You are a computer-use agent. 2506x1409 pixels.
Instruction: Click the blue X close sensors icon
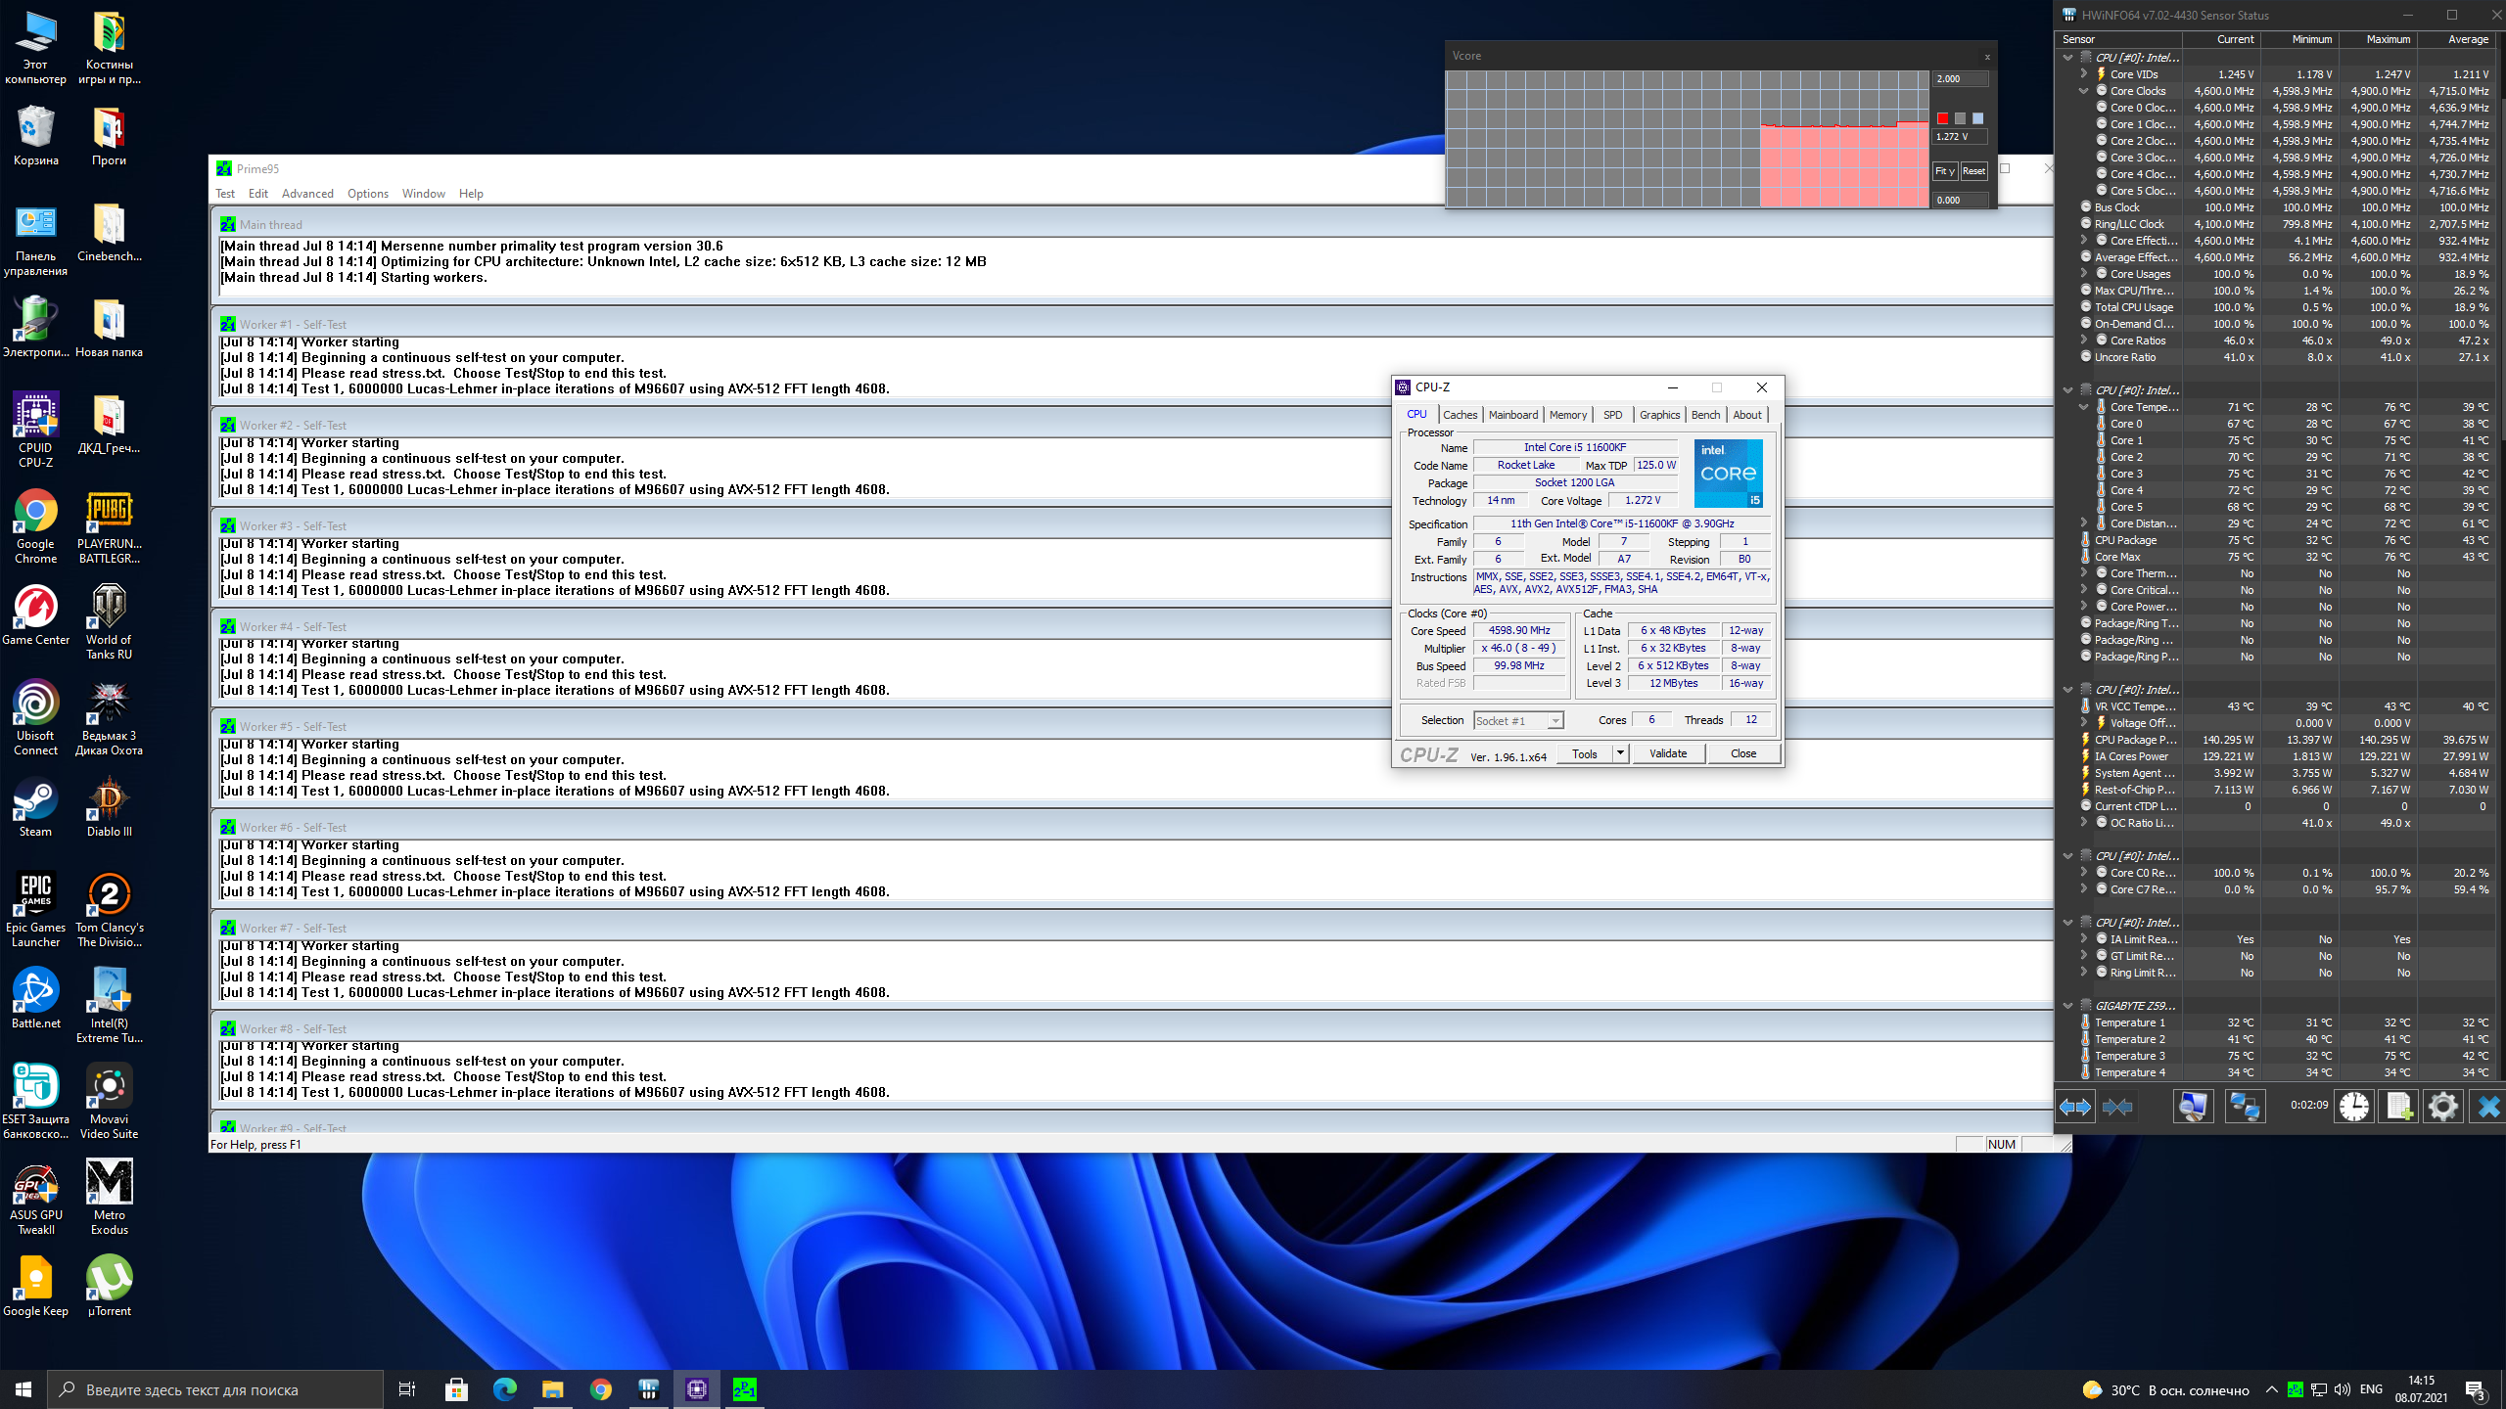click(x=2487, y=1107)
